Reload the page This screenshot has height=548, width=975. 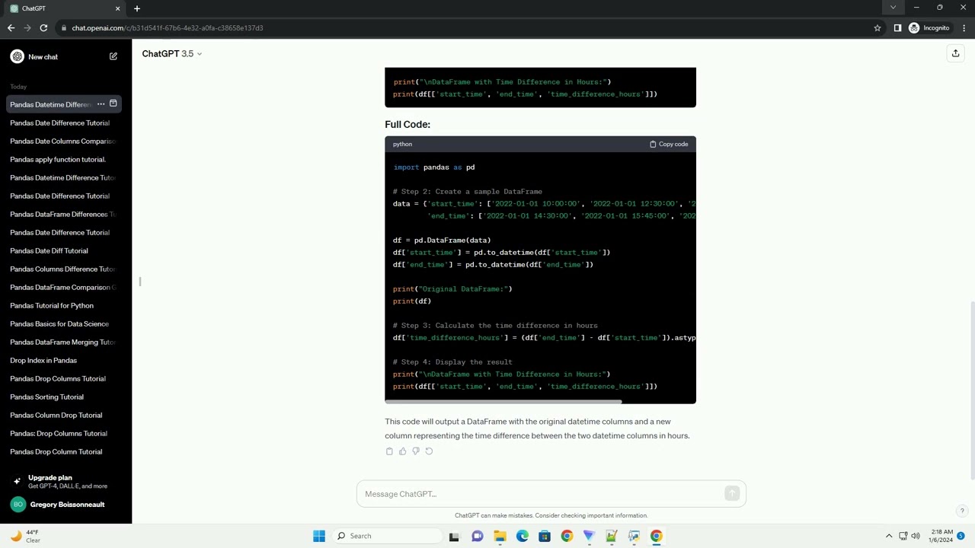43,28
